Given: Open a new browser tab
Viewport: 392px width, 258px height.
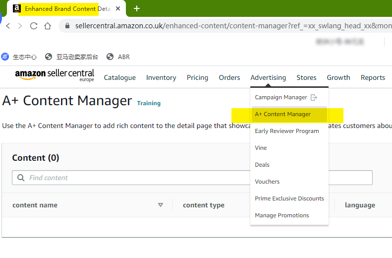Looking at the screenshot, I should (x=136, y=8).
